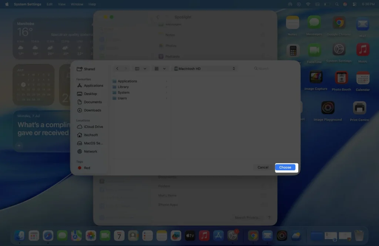Viewport: 379px width, 246px height.
Task: Expand the Users folder chevron
Action: 166,98
